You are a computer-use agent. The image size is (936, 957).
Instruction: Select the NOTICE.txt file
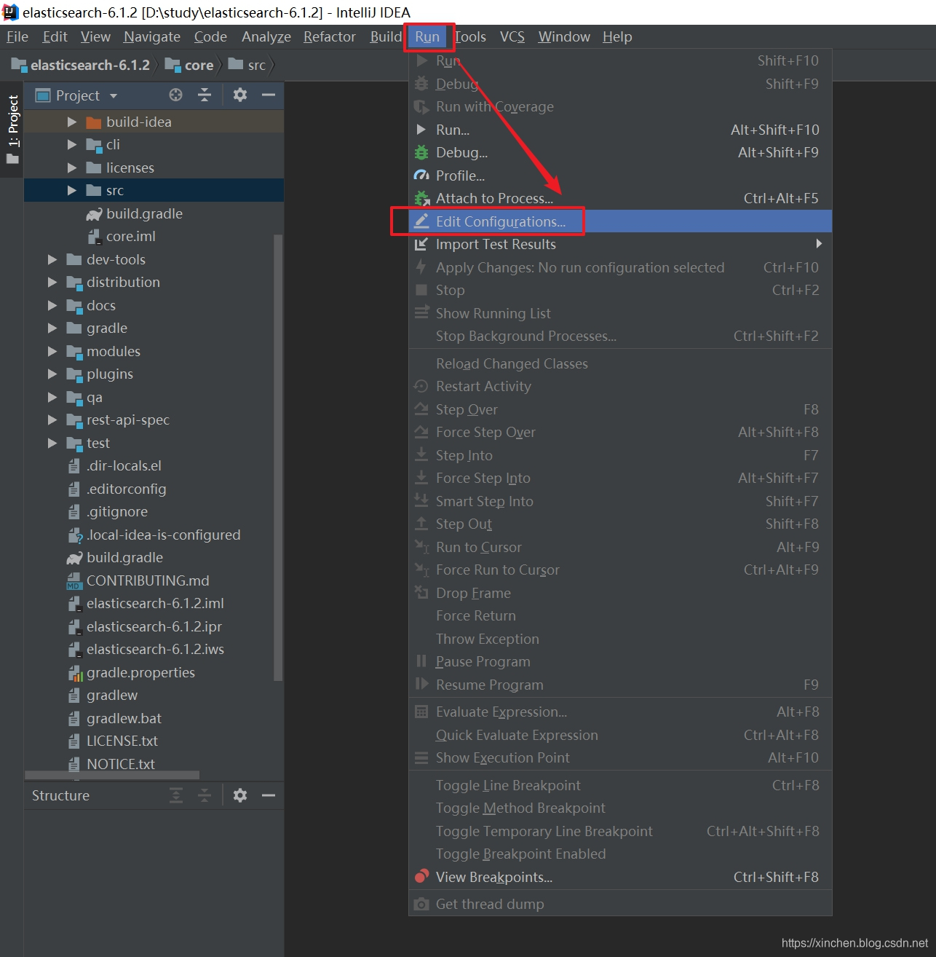tap(121, 764)
